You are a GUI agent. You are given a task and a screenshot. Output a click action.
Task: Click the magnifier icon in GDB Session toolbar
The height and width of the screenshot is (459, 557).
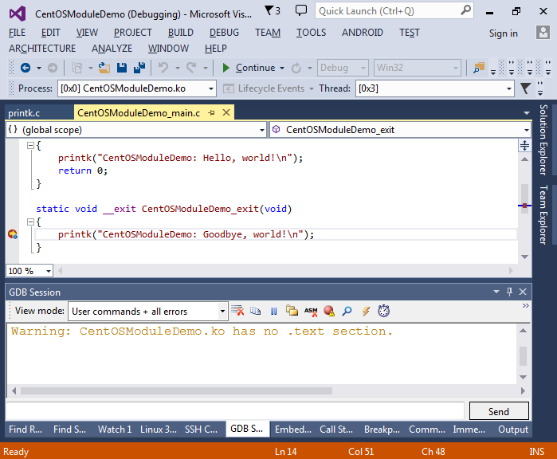[347, 311]
